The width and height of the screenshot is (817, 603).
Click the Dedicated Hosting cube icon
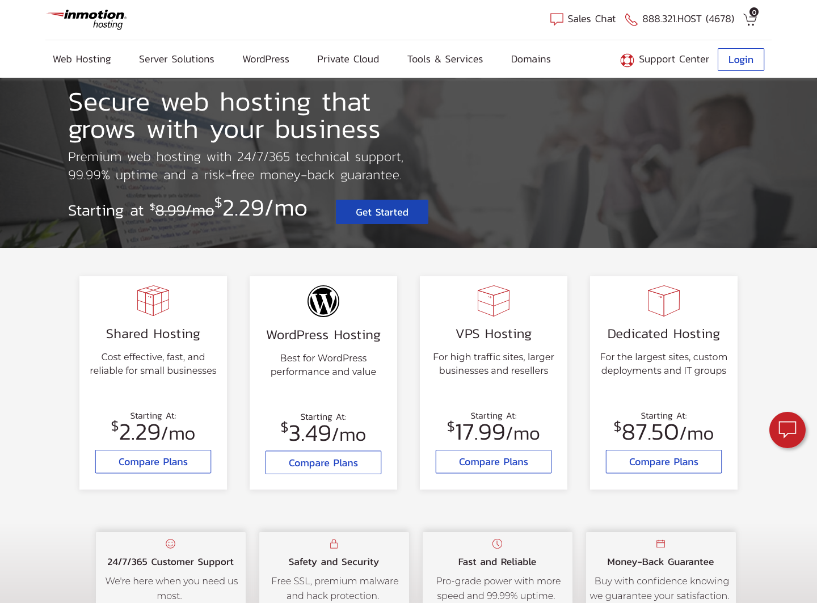(664, 301)
